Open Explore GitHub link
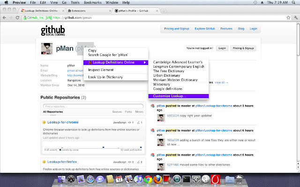This screenshot has height=187, width=300. pyautogui.click(x=205, y=29)
